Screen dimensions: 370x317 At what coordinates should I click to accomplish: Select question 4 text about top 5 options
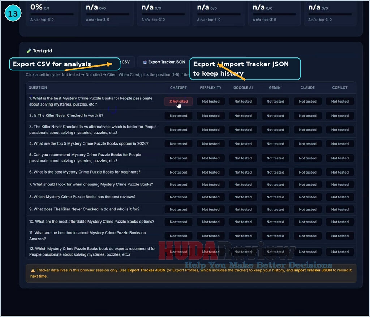pyautogui.click(x=89, y=143)
